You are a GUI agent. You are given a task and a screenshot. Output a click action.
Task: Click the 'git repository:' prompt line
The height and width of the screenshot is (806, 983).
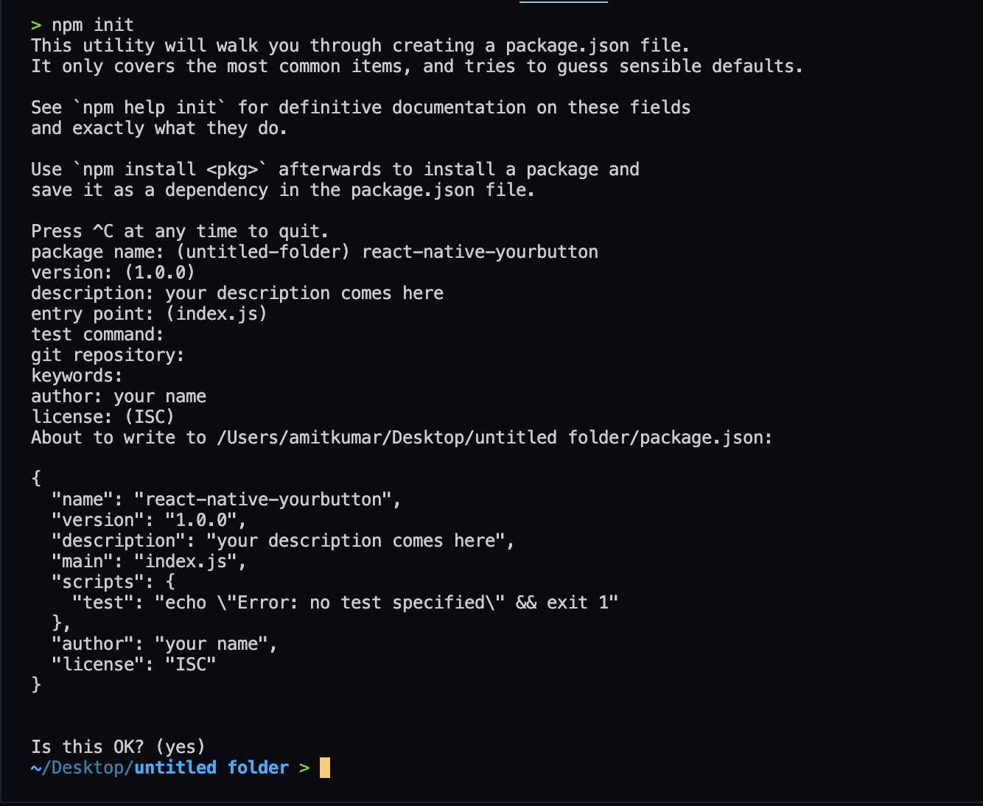click(108, 355)
